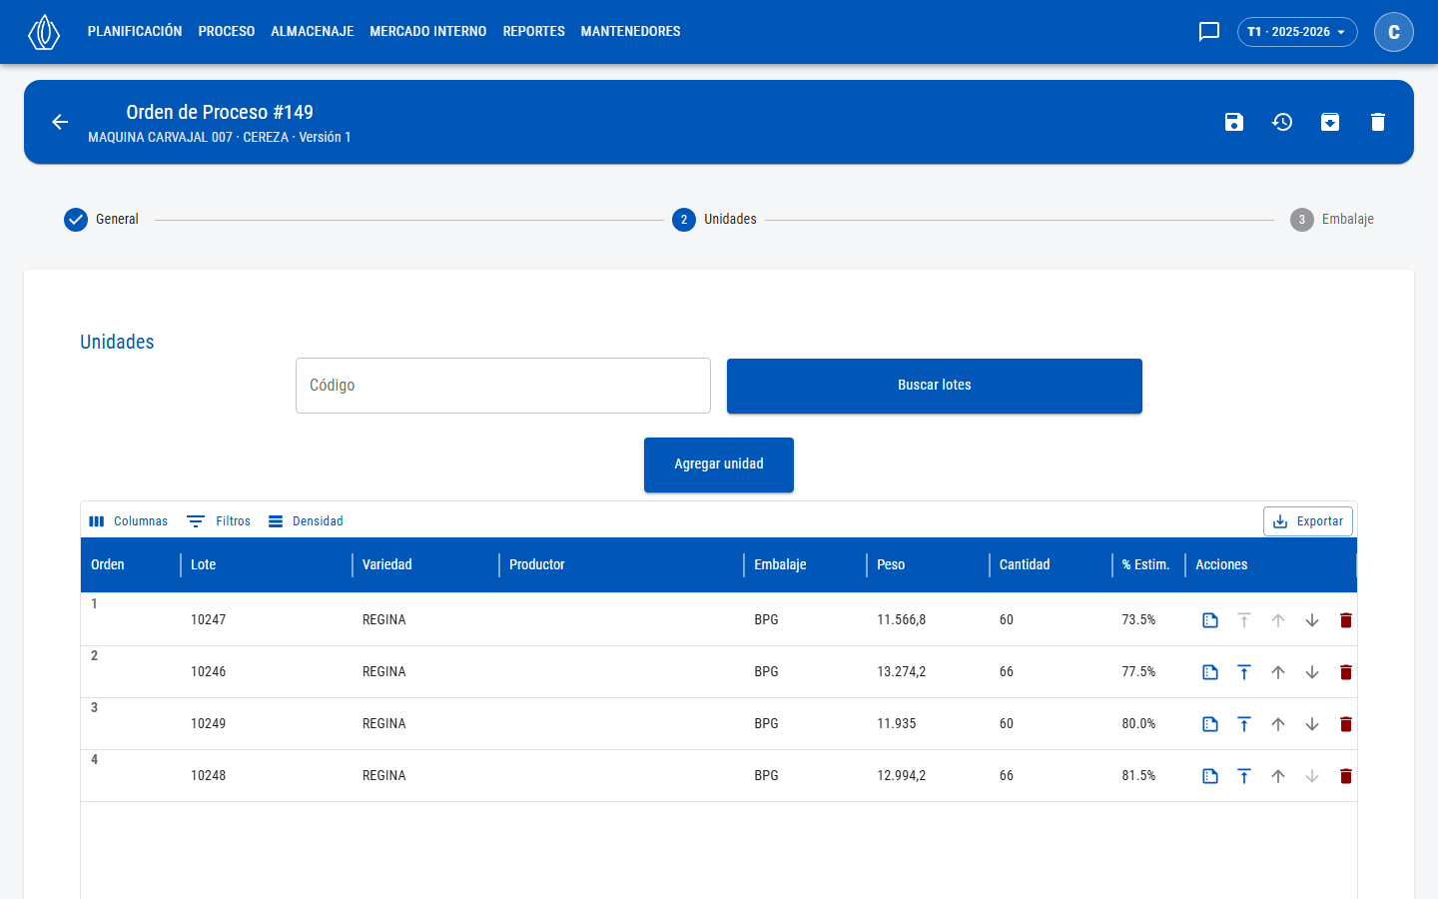Move lot 10246 to the top
The height and width of the screenshot is (899, 1438).
click(x=1244, y=672)
